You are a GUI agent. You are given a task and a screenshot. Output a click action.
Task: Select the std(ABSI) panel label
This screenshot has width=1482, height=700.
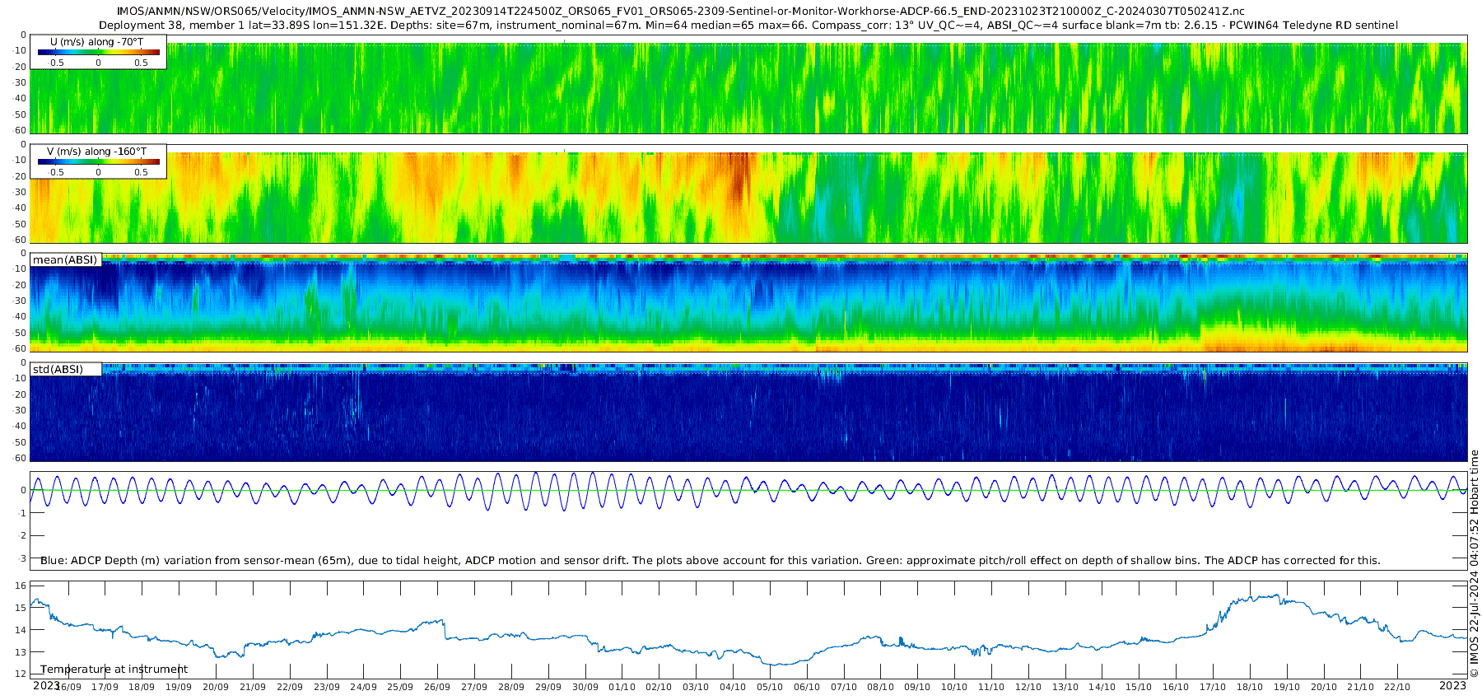pos(66,369)
